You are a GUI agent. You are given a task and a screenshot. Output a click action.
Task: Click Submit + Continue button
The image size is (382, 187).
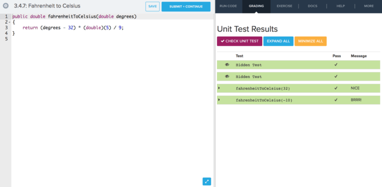click(x=186, y=7)
